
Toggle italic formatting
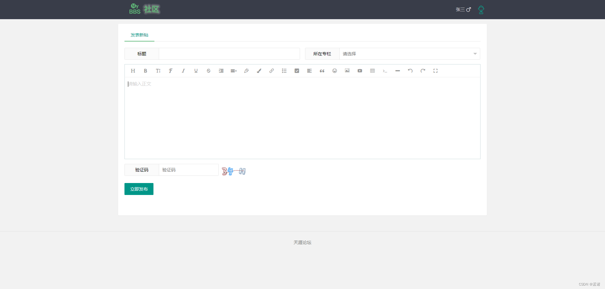click(183, 71)
